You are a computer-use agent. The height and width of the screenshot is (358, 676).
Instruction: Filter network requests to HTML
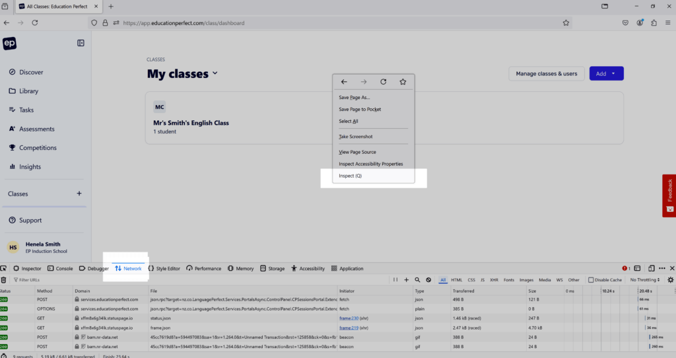[x=457, y=280]
